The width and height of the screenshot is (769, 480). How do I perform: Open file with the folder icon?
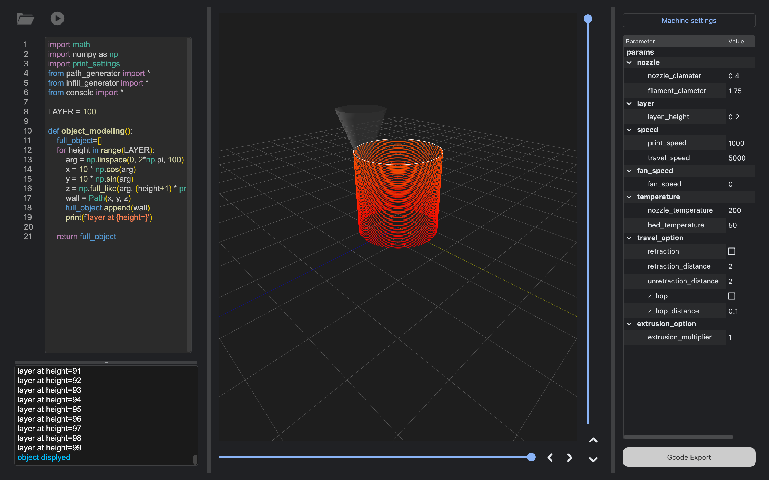(25, 19)
